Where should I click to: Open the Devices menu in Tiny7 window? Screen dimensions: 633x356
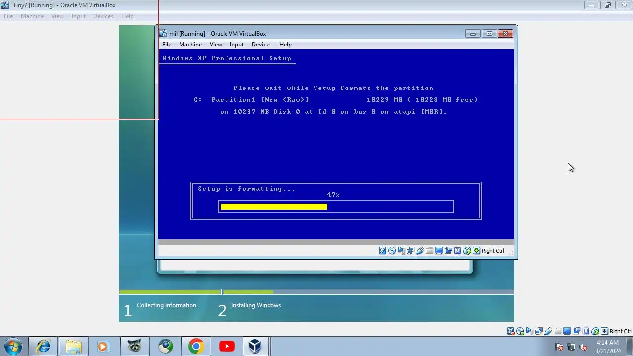[x=103, y=16]
